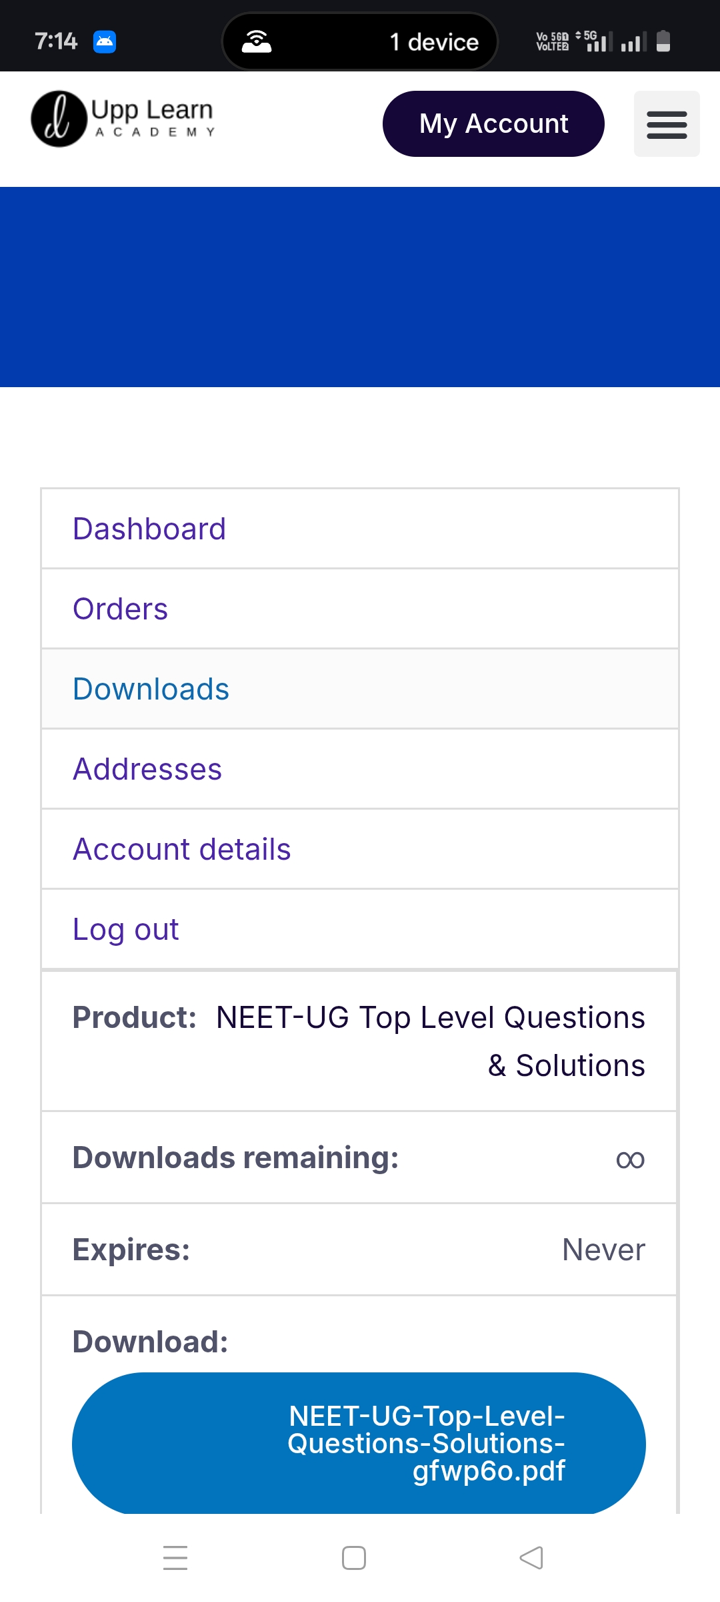Viewport: 720px width, 1602px height.
Task: Download the NEET-UG-Top-Level-Questions-Solutions PDF file
Action: tap(359, 1443)
